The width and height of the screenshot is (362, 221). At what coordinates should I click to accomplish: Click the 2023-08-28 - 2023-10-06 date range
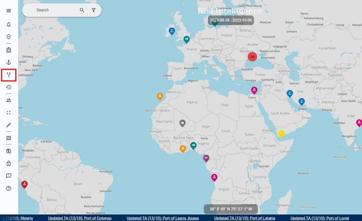click(x=231, y=21)
